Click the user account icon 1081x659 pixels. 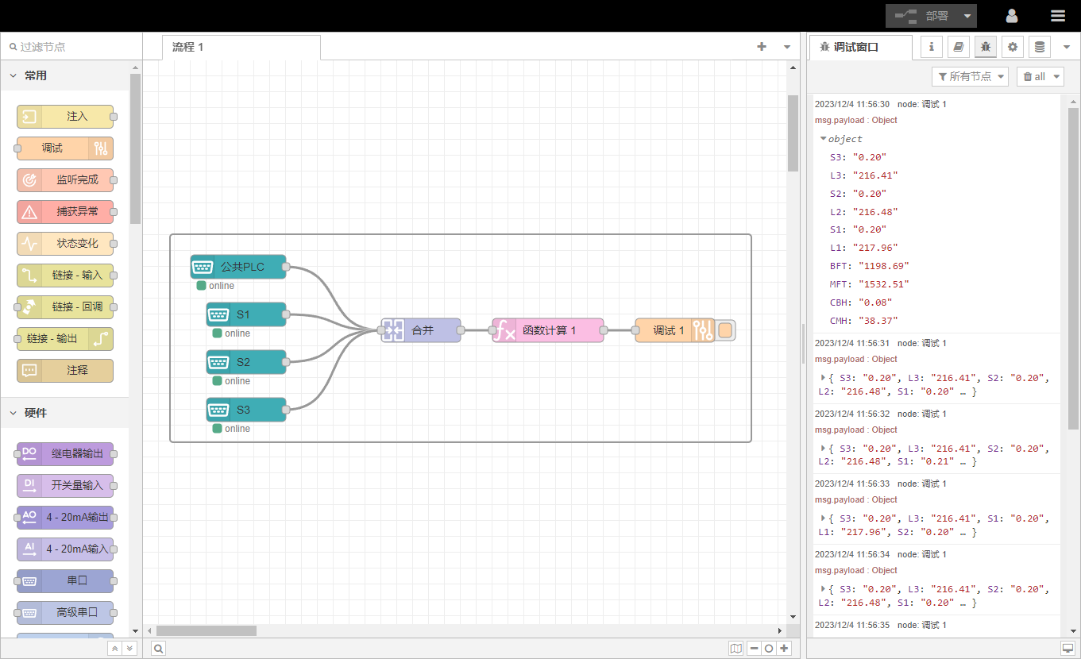(x=1012, y=16)
